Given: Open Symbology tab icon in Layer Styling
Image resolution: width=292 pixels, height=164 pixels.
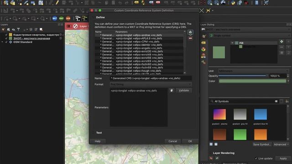Looking at the screenshot, I should [204, 36].
